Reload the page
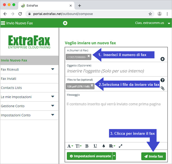 20,14
